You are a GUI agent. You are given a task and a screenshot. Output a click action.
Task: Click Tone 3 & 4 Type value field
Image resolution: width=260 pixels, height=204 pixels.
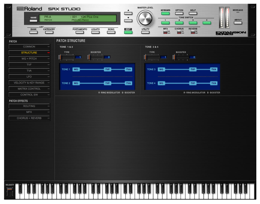point(163,57)
